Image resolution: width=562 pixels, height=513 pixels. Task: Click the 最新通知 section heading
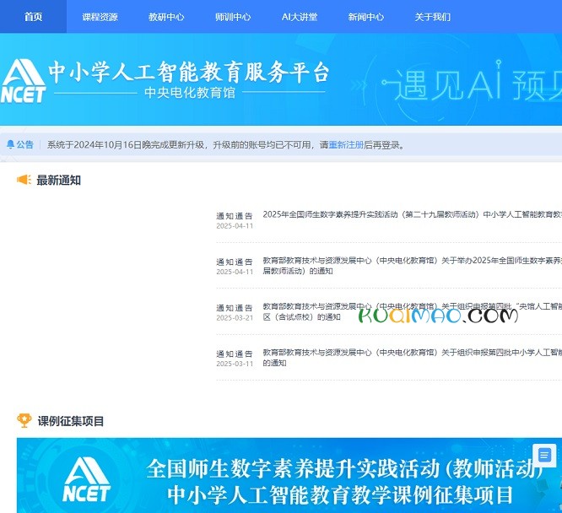coord(58,180)
